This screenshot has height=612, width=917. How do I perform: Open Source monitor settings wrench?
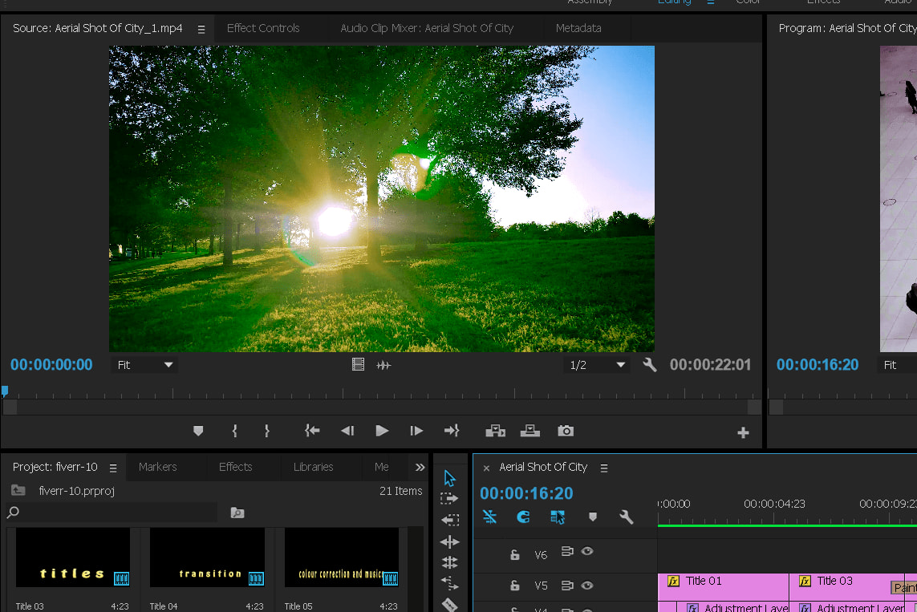pyautogui.click(x=650, y=365)
